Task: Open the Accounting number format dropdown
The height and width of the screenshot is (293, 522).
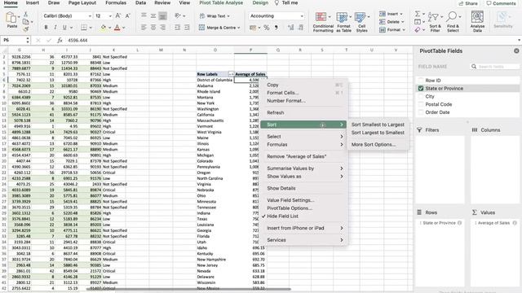Action: pyautogui.click(x=302, y=16)
